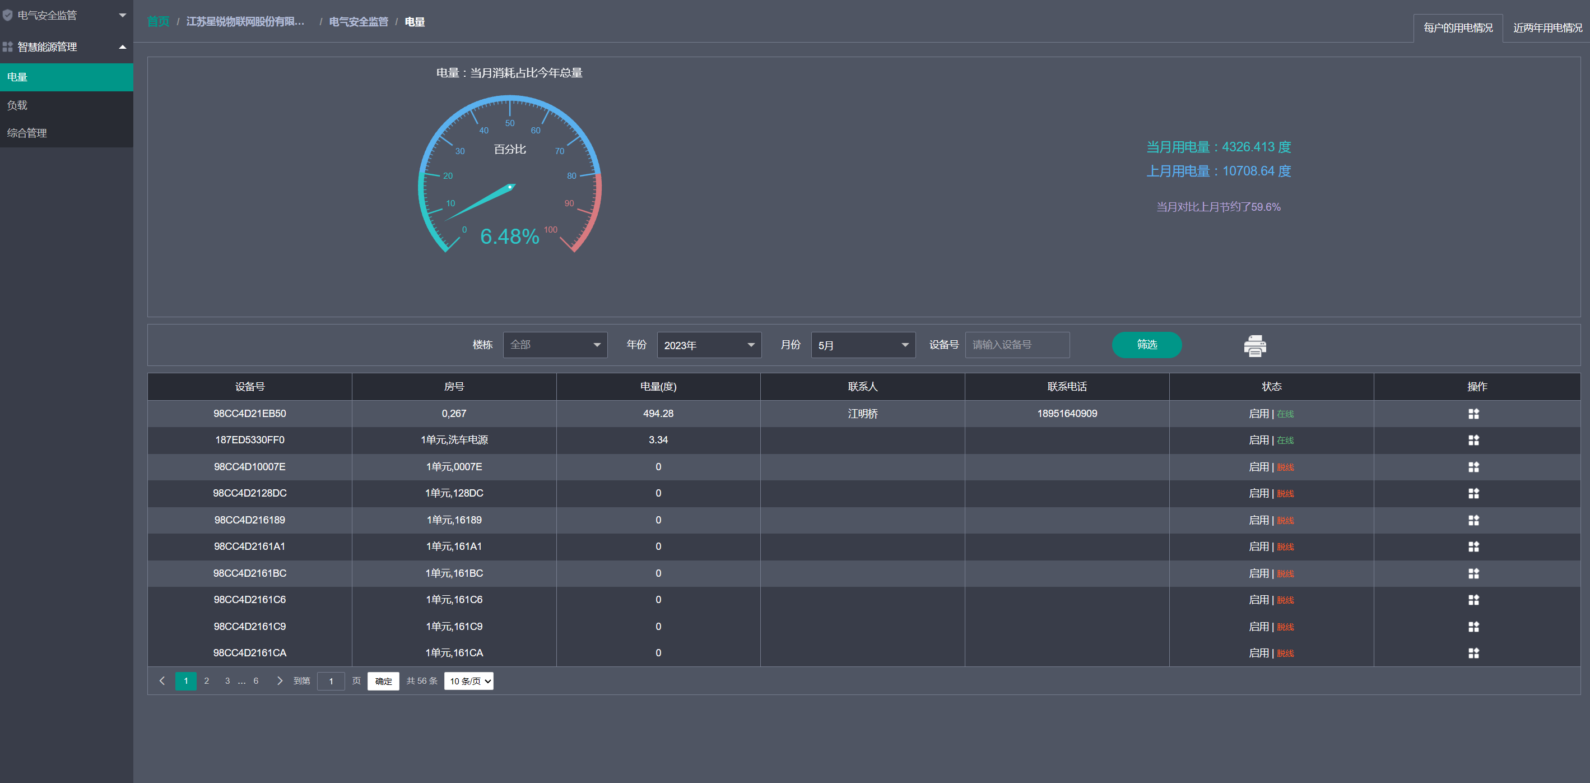
Task: Click the 筛选 filter button
Action: [x=1147, y=345]
